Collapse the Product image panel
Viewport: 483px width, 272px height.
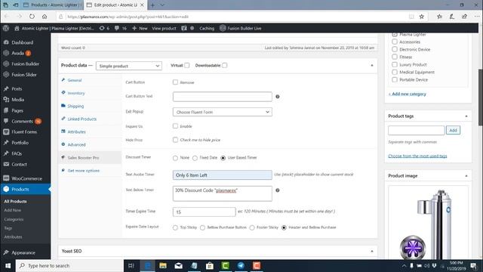(x=466, y=176)
